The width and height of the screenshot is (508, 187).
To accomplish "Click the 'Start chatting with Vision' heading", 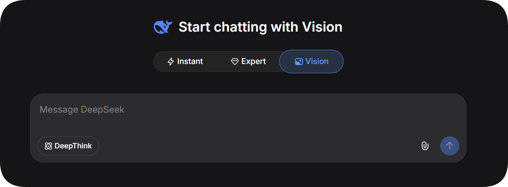I will pyautogui.click(x=260, y=27).
